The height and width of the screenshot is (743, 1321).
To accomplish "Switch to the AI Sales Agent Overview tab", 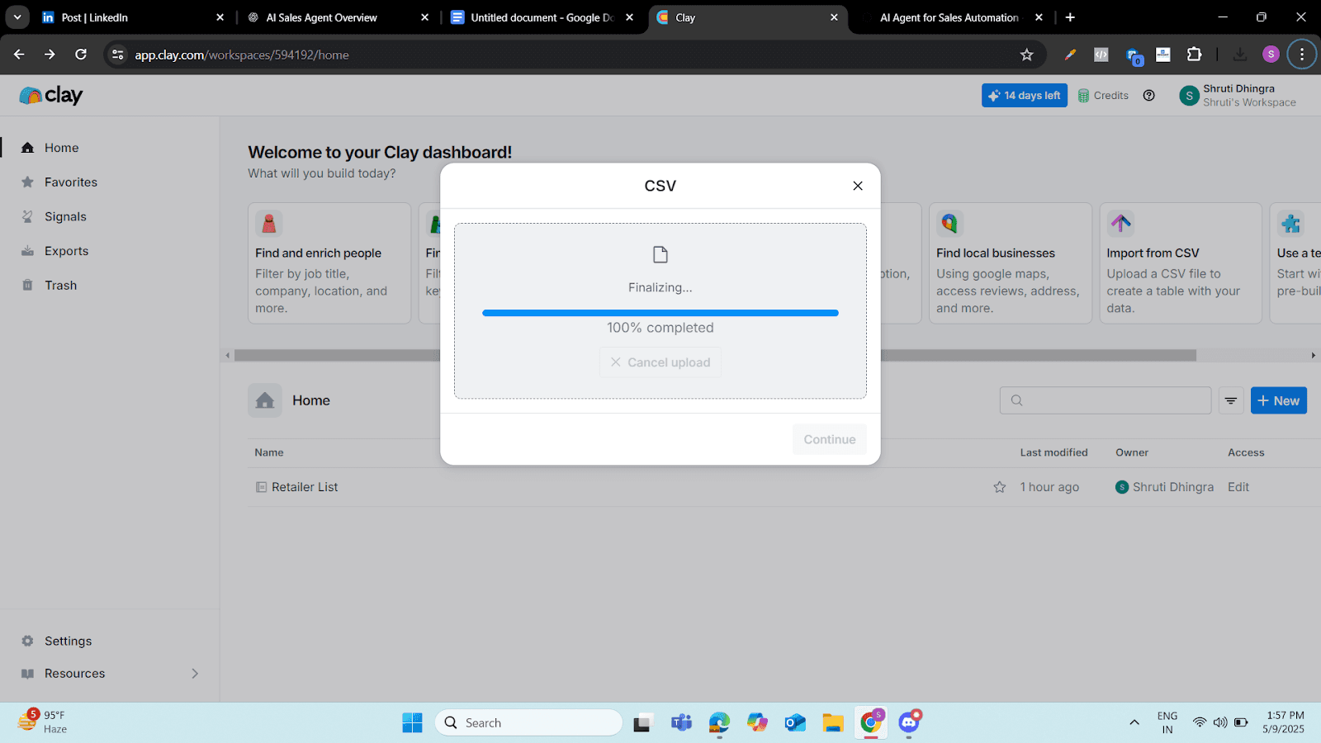I will (x=338, y=17).
